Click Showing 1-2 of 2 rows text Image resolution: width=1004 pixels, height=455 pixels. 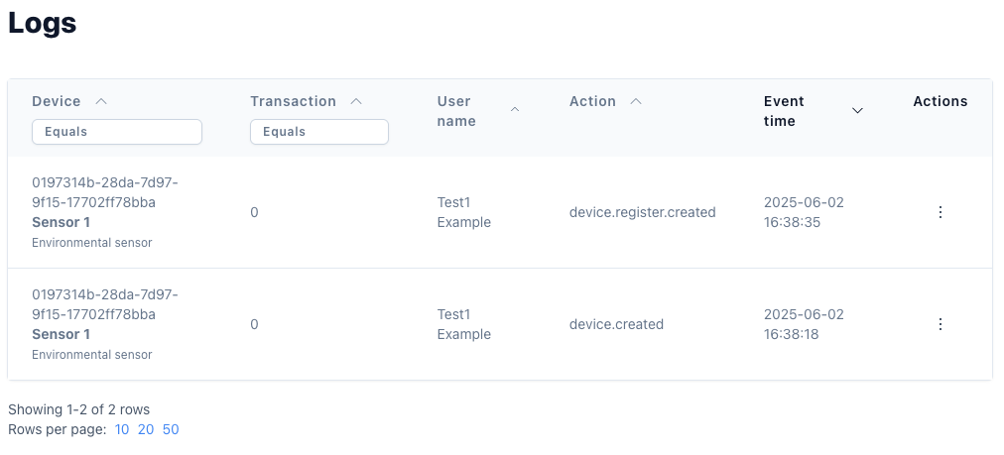tap(78, 409)
